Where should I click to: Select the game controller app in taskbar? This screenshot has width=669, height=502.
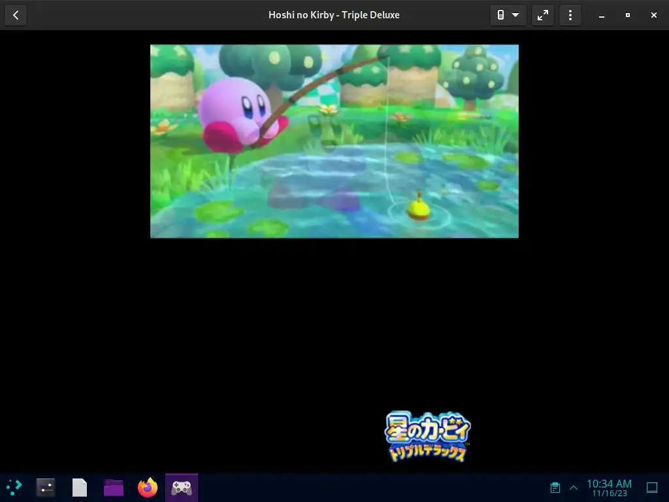coord(182,488)
